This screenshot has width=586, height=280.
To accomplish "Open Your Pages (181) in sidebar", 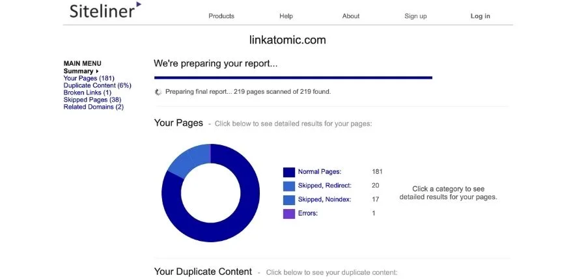I will click(x=89, y=78).
